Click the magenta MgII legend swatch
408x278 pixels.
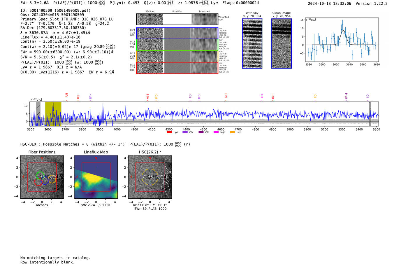pyautogui.click(x=216, y=132)
